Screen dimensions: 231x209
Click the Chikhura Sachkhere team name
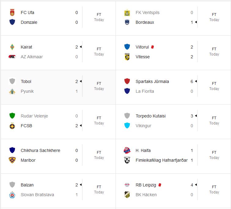(40, 150)
